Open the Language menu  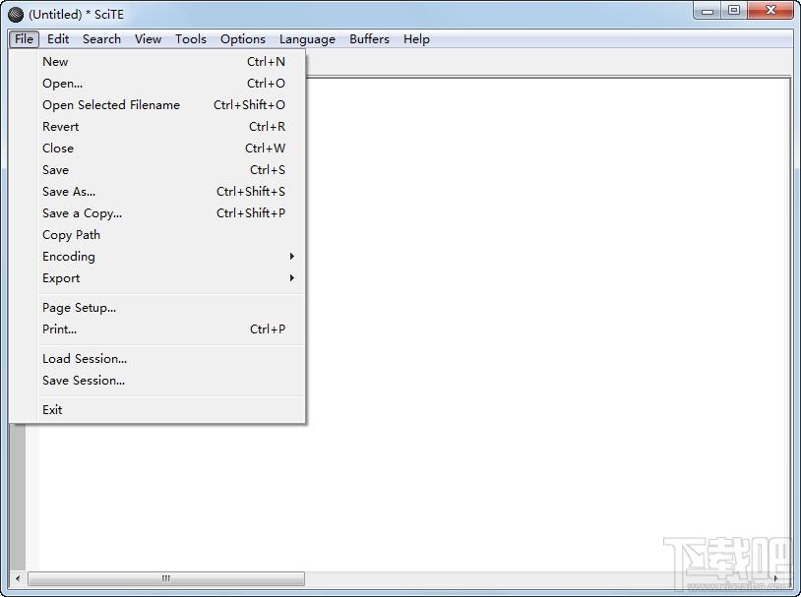pos(307,39)
